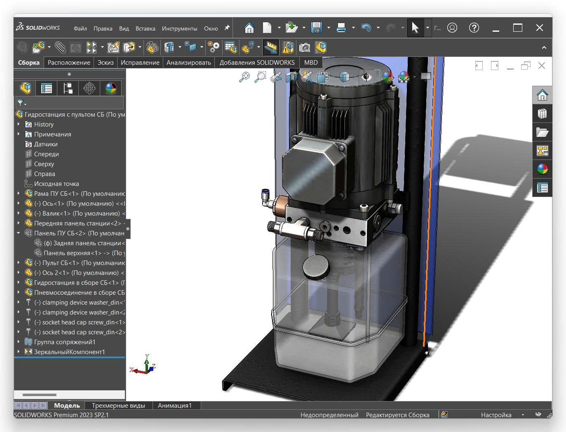Screen dimensions: 566x432
Task: Expand the History tree node
Action: [18, 124]
